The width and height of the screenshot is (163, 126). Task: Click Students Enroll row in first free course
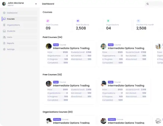tap(81, 90)
